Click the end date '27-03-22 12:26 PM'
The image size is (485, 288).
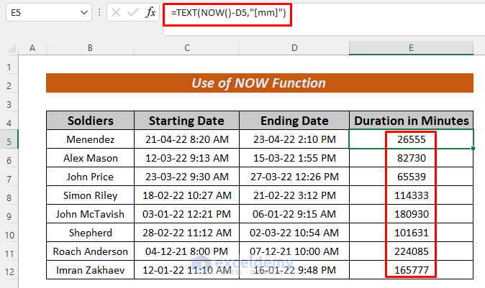[294, 177]
